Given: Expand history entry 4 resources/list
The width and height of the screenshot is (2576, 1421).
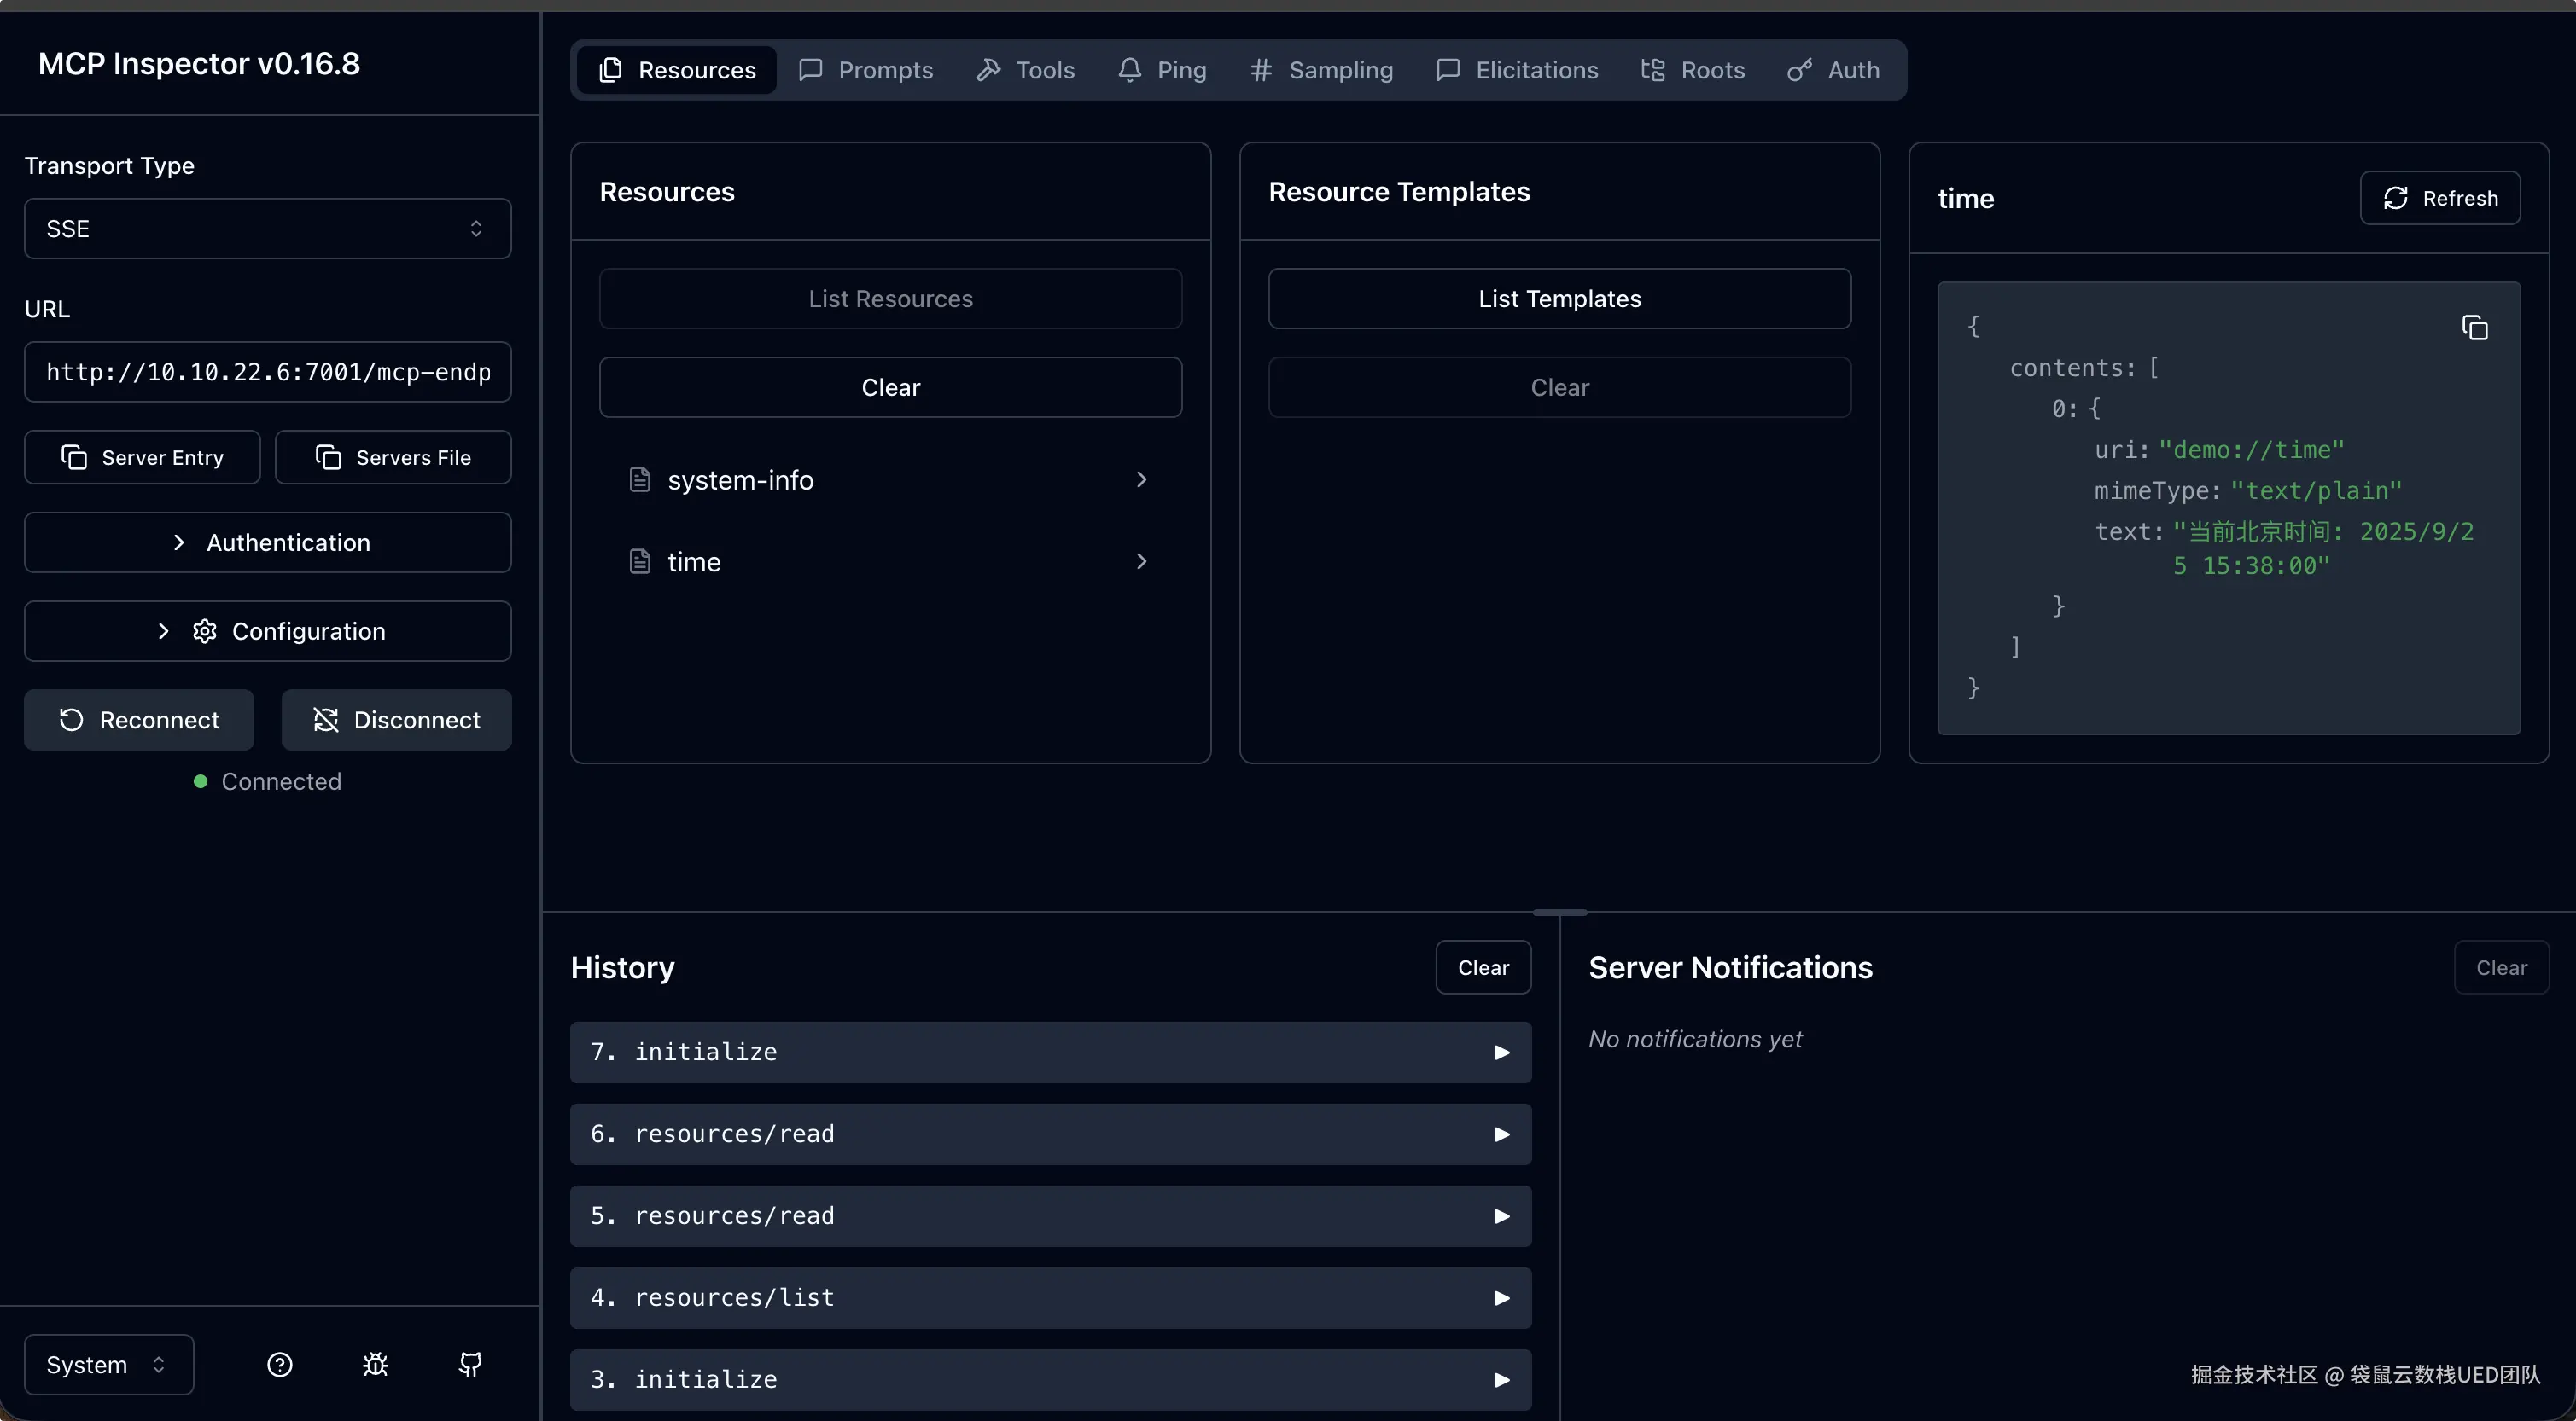Looking at the screenshot, I should click(1050, 1298).
